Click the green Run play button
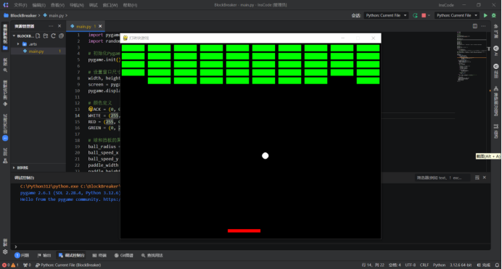This screenshot has height=269, width=502. (x=485, y=15)
